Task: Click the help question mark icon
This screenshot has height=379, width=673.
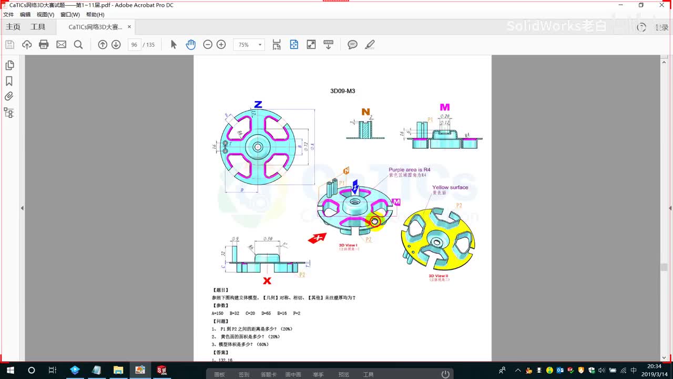Action: 641,27
